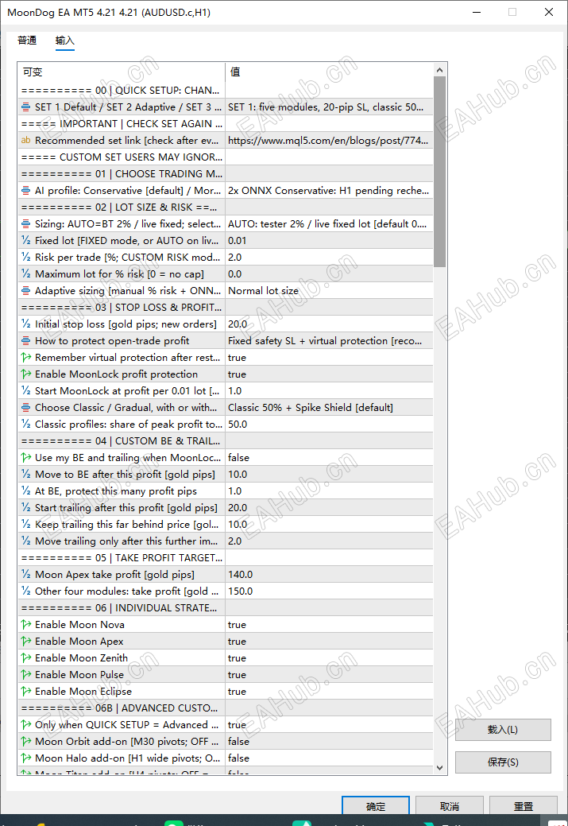The height and width of the screenshot is (826, 568).
Task: Toggle the false value for Use my BE and trailing
Action: click(329, 457)
